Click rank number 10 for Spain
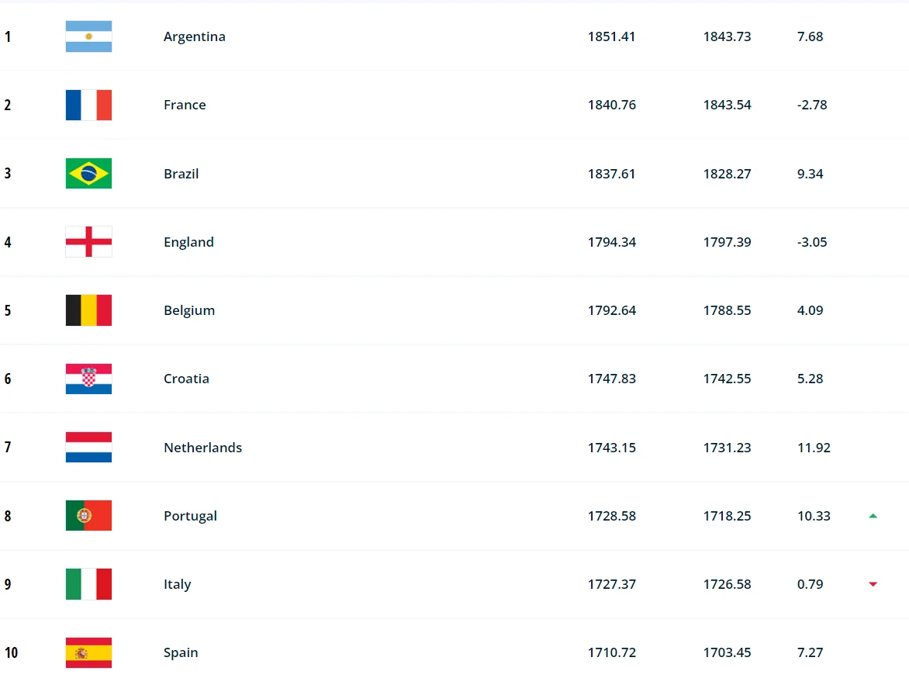 point(11,652)
